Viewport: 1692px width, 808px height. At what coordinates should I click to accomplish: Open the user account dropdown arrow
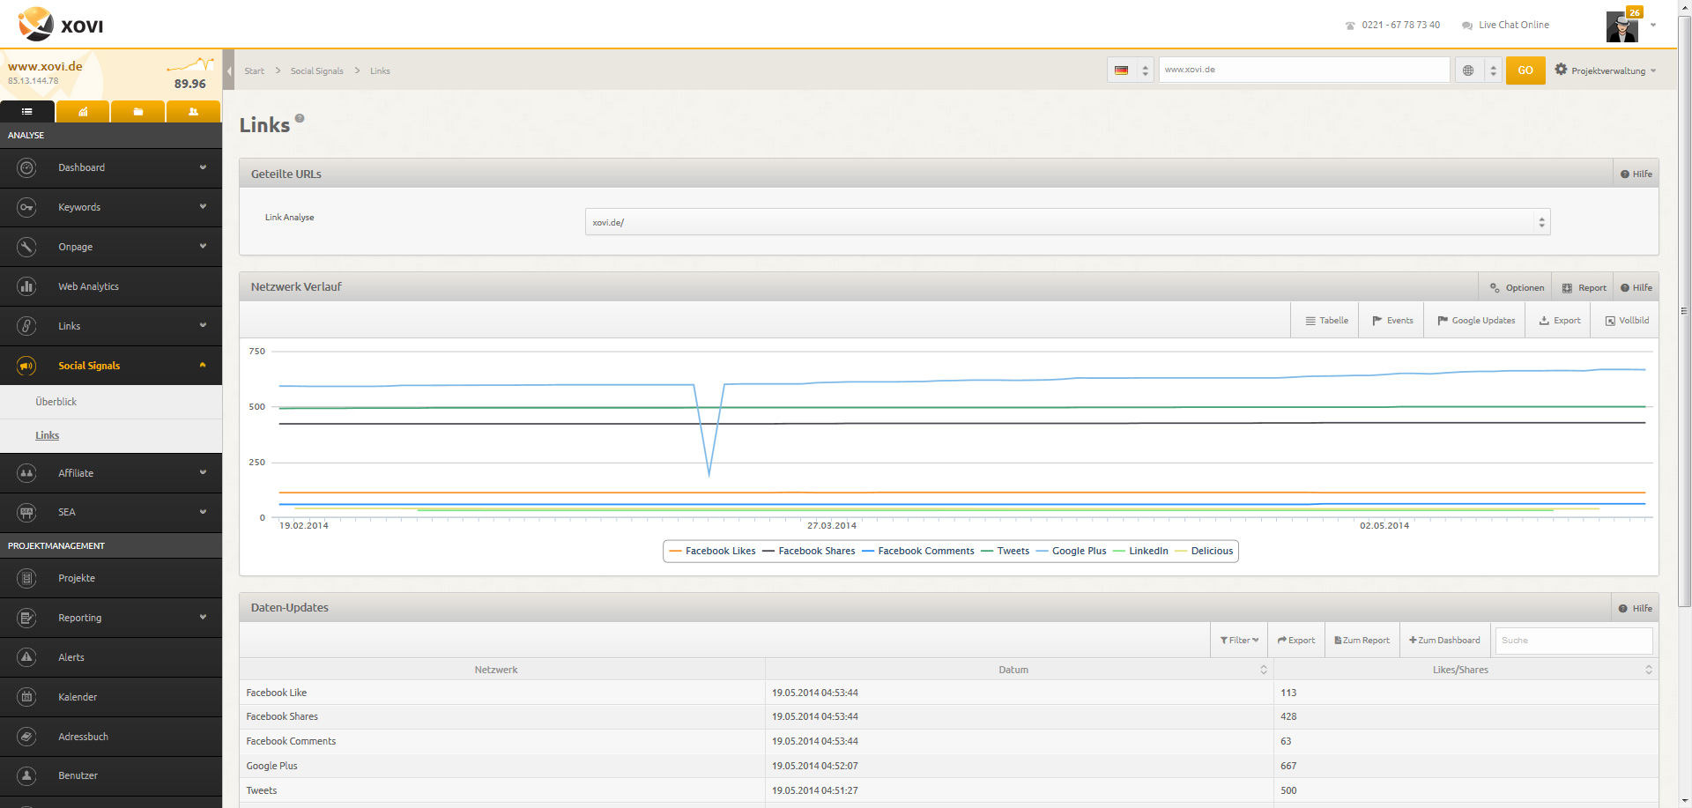1653,26
